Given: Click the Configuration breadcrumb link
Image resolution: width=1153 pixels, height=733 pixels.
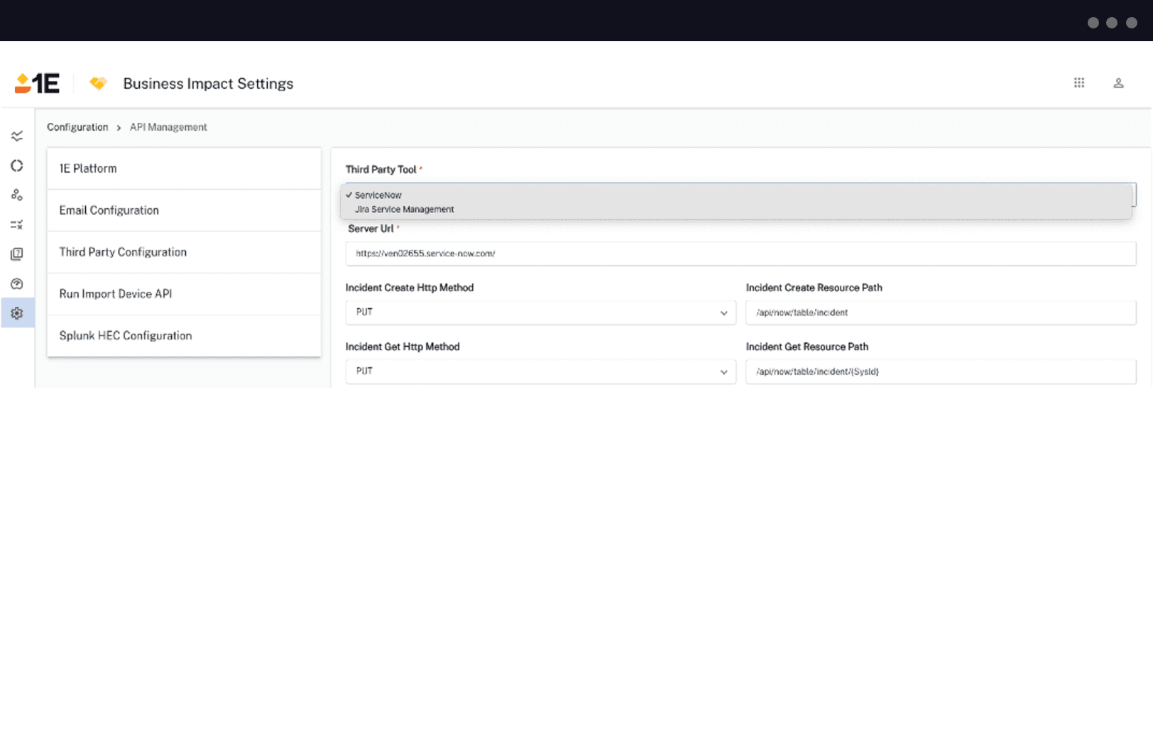Looking at the screenshot, I should click(77, 126).
